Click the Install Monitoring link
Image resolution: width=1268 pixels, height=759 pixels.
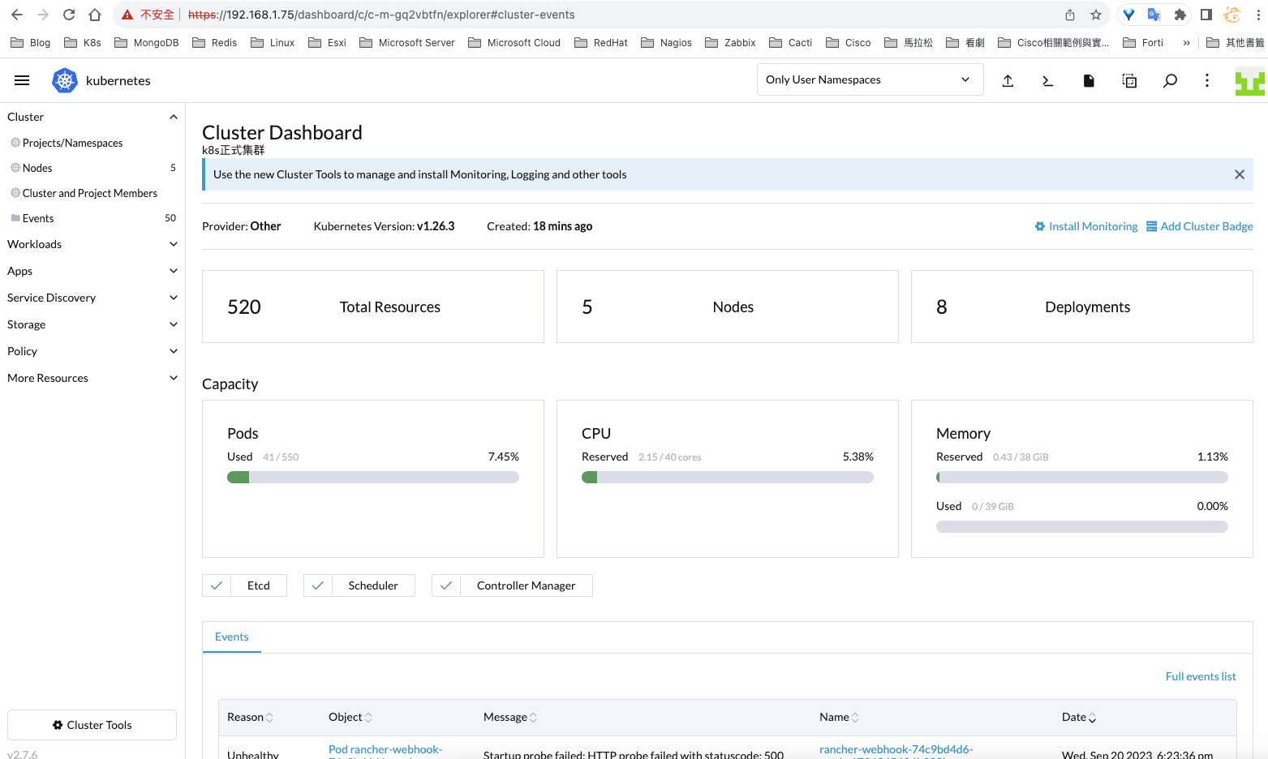1086,226
